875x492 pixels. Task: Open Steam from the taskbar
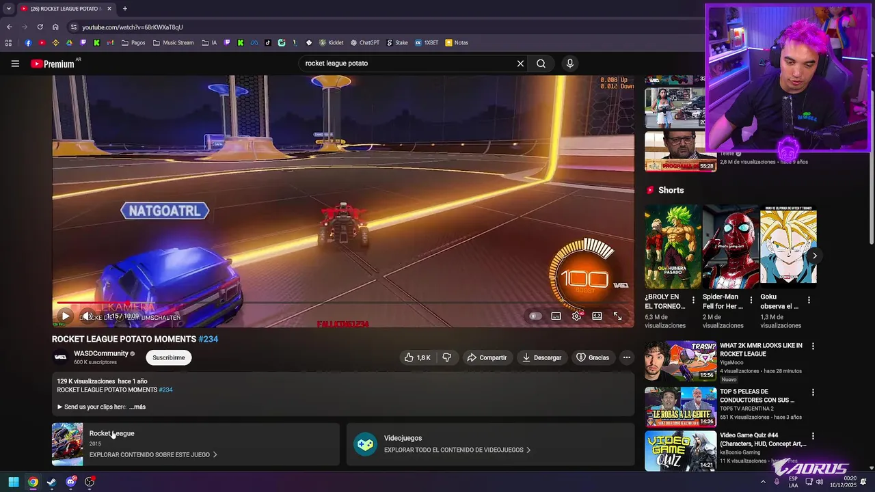[x=51, y=482]
